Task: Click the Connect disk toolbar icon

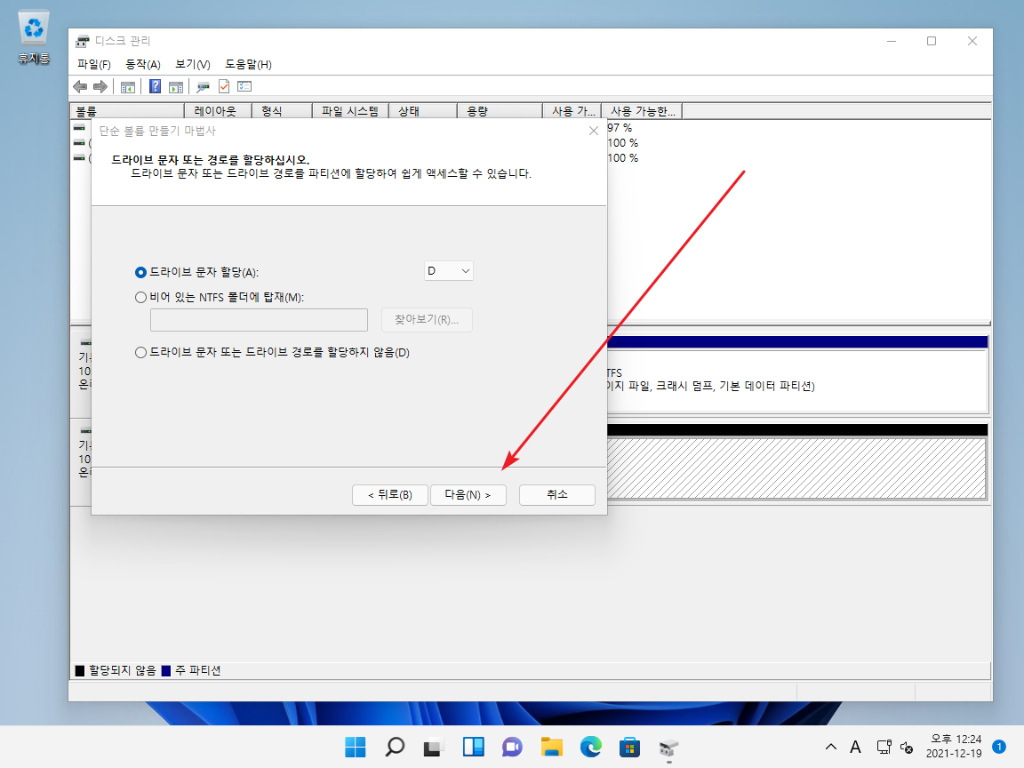Action: 203,86
